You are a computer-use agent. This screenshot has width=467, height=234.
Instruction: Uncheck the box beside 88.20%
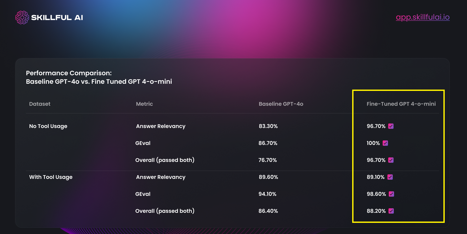tap(391, 211)
